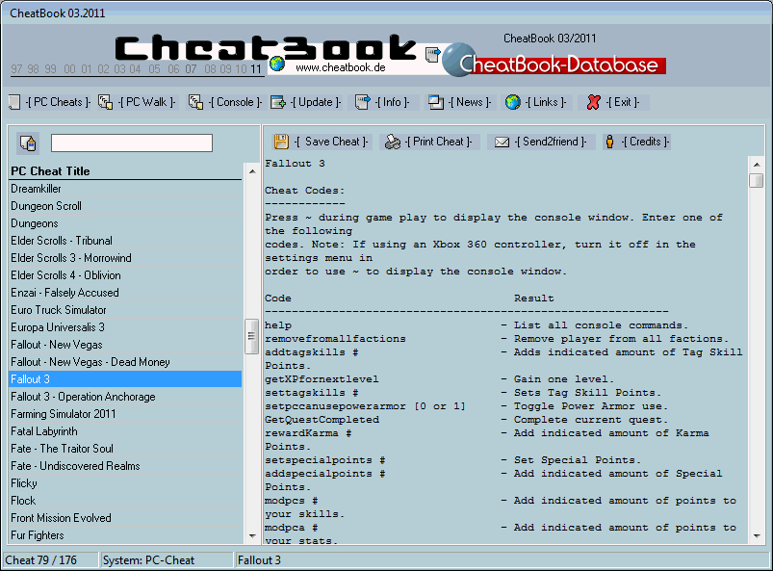The width and height of the screenshot is (773, 571).
Task: Click the PC Cheats page icon
Action: pyautogui.click(x=14, y=102)
